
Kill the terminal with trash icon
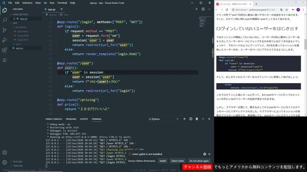tap(197, 119)
